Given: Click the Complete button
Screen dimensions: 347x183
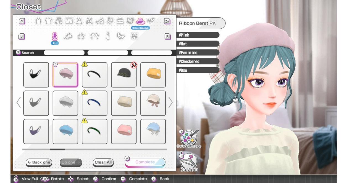Looking at the screenshot, I should coord(145,162).
